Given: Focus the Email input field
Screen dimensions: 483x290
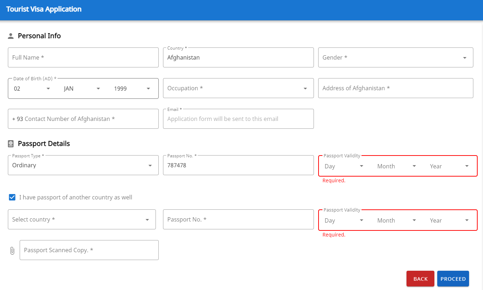Looking at the screenshot, I should click(238, 119).
